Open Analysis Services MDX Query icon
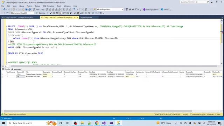Viewport: 224px width, 126px height. coord(50,9)
